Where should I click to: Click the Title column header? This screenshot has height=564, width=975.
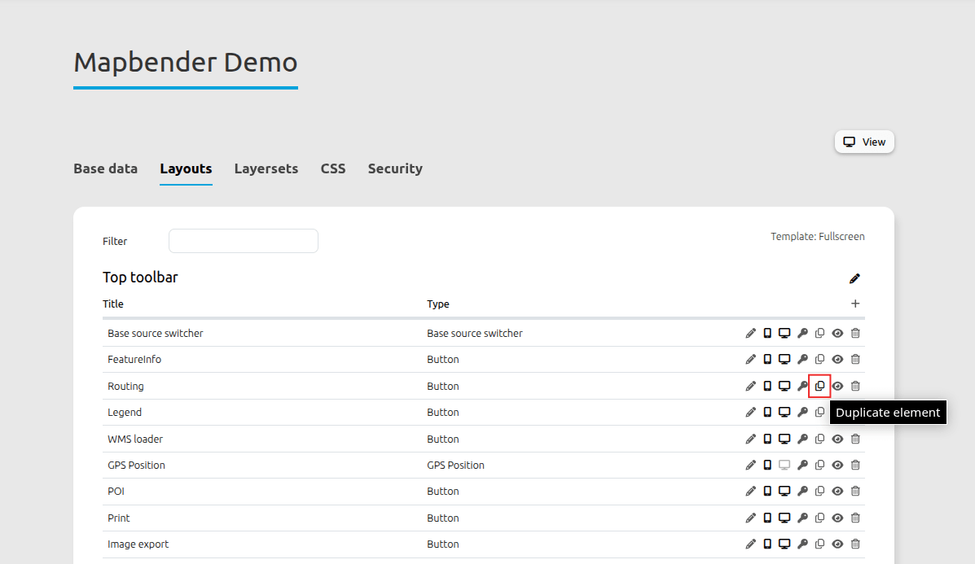click(x=113, y=304)
